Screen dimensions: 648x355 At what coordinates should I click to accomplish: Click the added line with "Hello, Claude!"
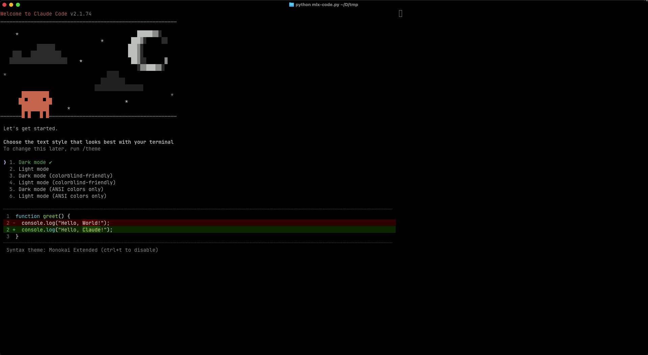pyautogui.click(x=199, y=230)
